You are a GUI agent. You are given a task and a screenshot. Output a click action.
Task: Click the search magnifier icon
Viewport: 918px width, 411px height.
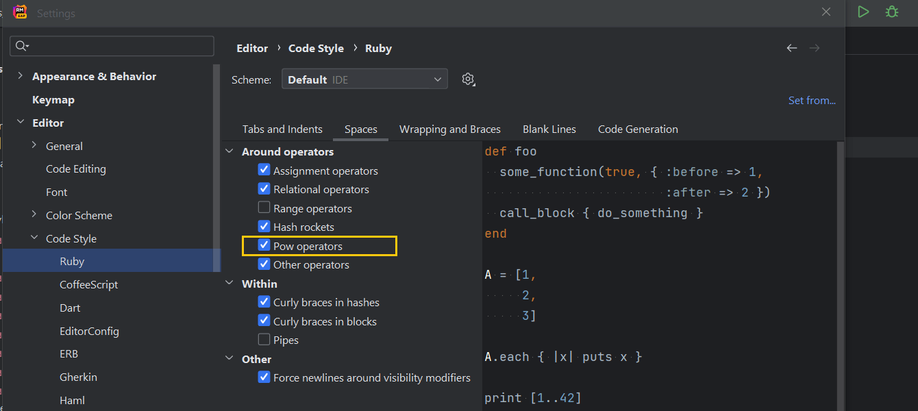coord(21,46)
